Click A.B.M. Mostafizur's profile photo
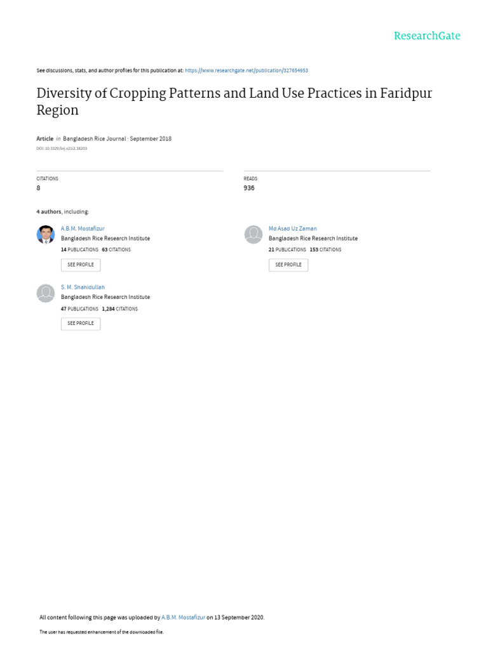 pos(46,234)
